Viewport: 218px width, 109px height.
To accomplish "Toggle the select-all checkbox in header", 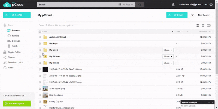I will click(40, 32).
